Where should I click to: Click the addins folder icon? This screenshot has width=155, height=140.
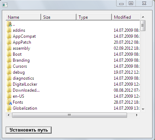[9, 30]
